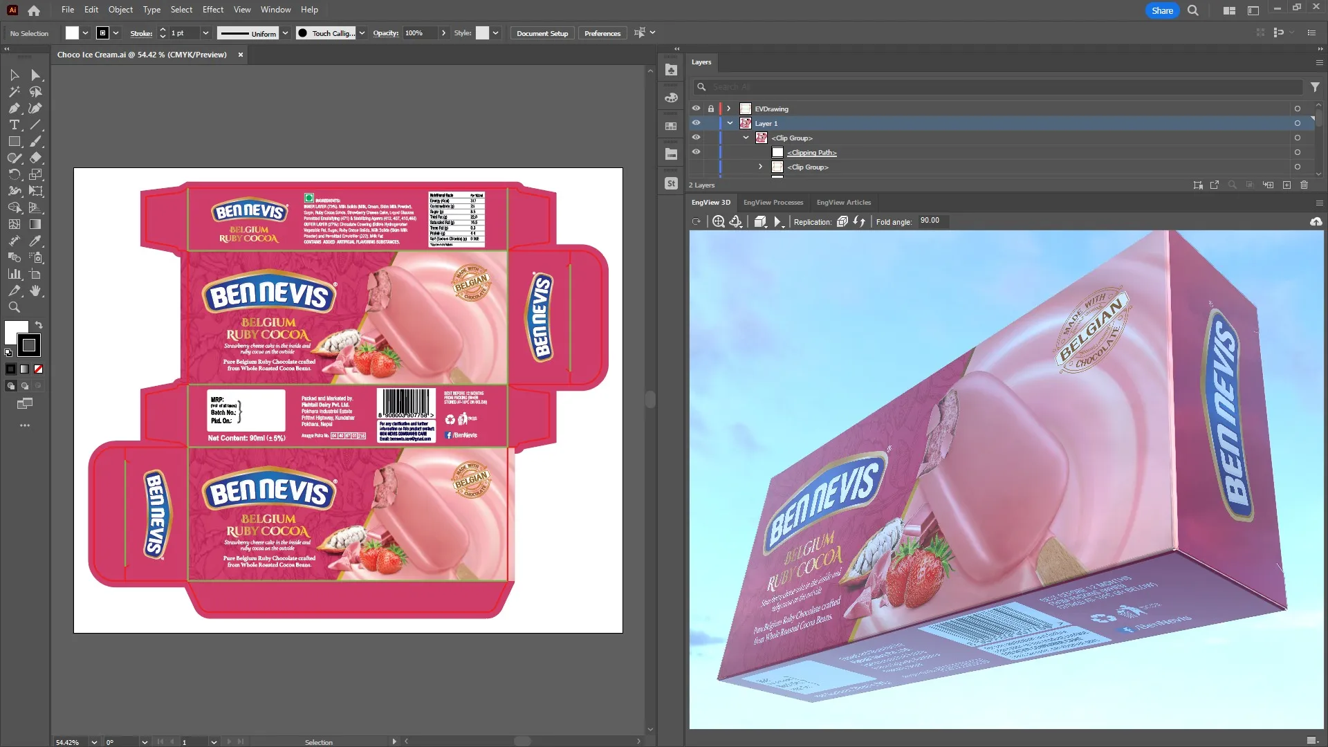Click the control bar fill swatch
Screen dimensions: 1328x747
tap(72, 33)
